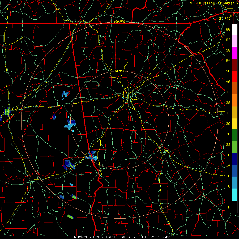The width and height of the screenshot is (239, 239).
Task: Click the legend value "38"
Action: [228, 103]
